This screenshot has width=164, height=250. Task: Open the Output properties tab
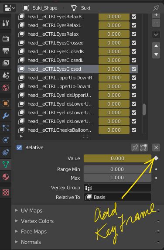click(x=6, y=51)
